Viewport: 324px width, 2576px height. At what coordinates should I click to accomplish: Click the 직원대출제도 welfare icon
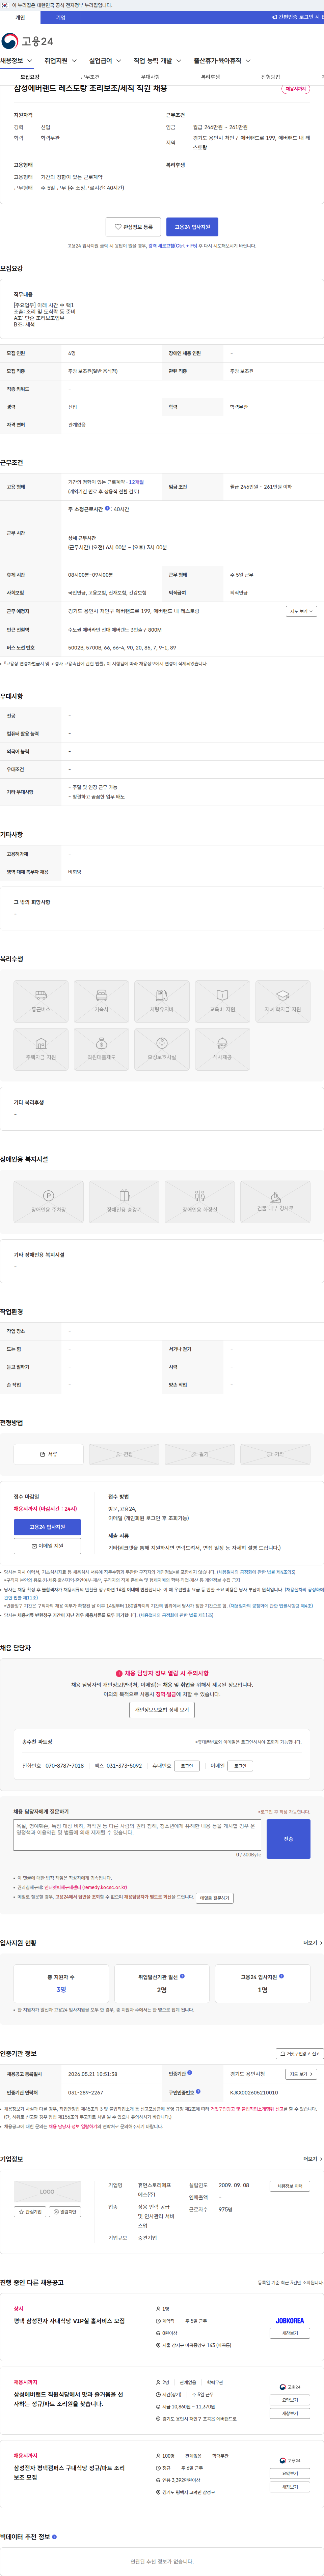101,1049
